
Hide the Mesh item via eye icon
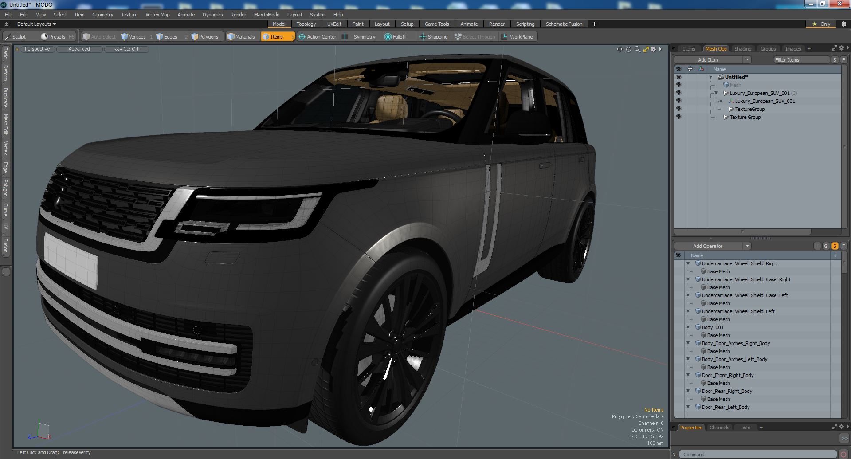[x=678, y=85]
